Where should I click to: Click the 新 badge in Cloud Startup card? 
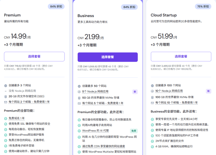coord(208,91)
